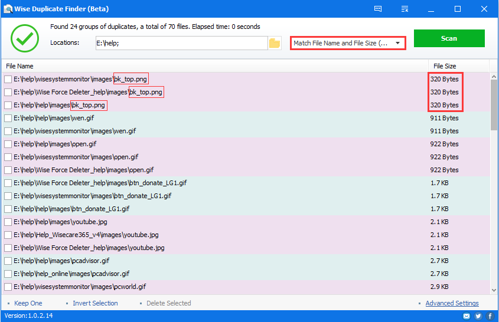The height and width of the screenshot is (322, 499).
Task: Check help\help\images\wen.gif box
Action: tap(8, 119)
